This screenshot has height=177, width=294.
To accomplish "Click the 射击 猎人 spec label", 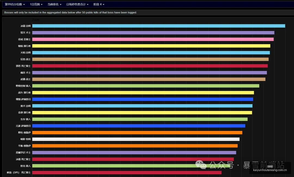I will [26, 166].
